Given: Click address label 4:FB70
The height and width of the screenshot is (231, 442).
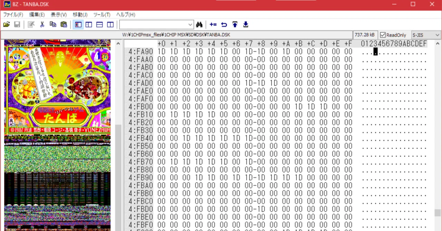Looking at the screenshot, I should 140,162.
